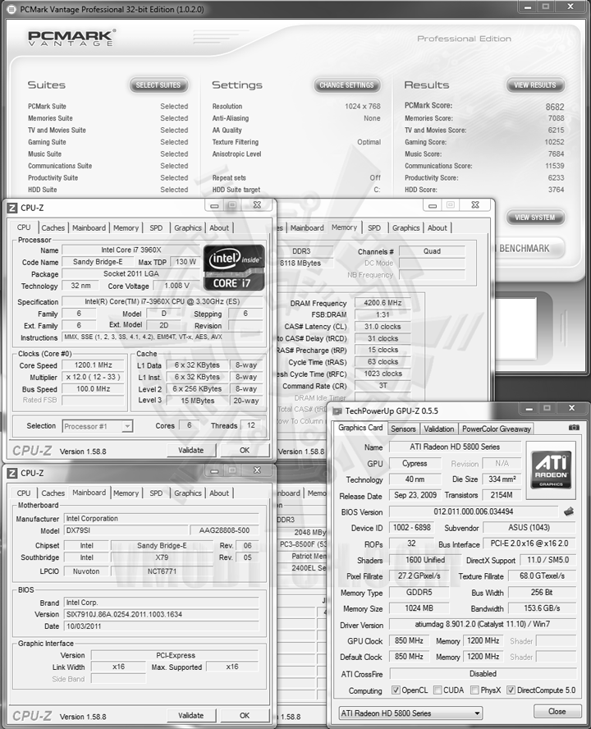Open Memory tab in lower CPU-Z Mainboard window

pos(126,493)
